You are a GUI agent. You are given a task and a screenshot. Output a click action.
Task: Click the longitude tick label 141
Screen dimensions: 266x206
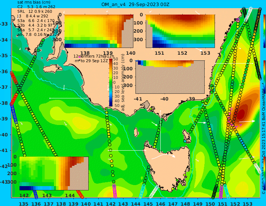click(98, 204)
